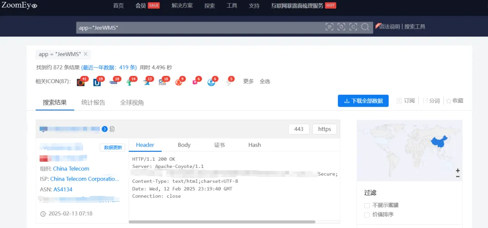Select related icon with badge 9
This screenshot has width=488, height=228.
(179, 82)
